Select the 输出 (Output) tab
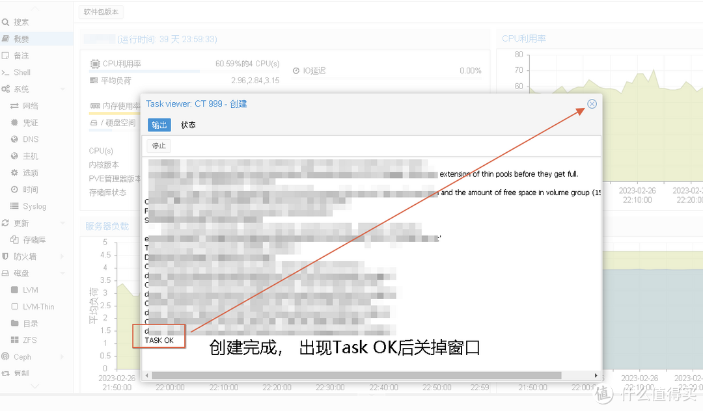 159,124
